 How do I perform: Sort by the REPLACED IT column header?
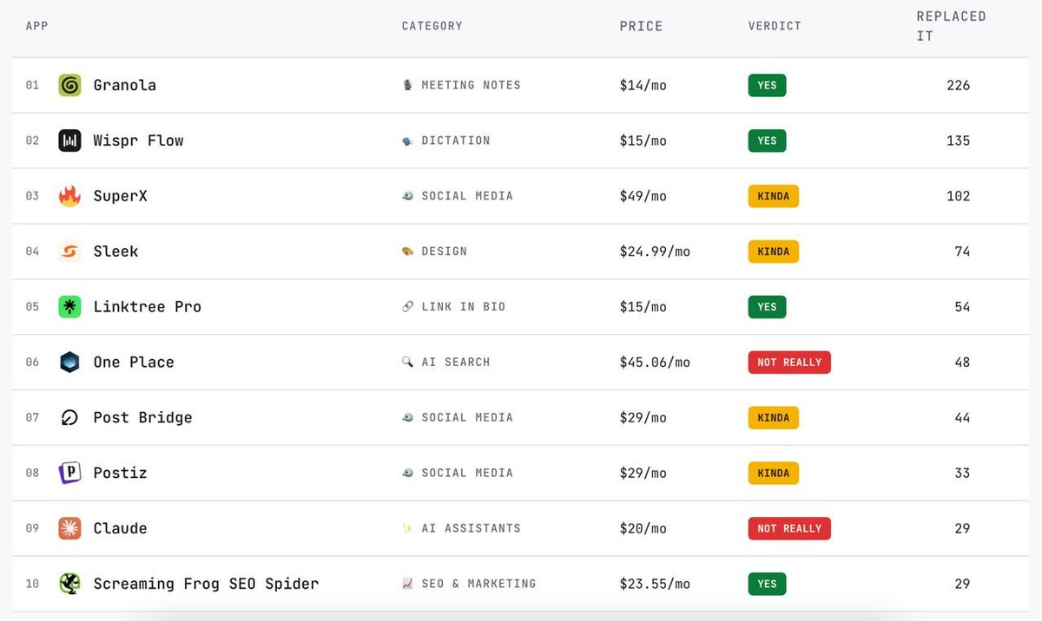[x=951, y=26]
